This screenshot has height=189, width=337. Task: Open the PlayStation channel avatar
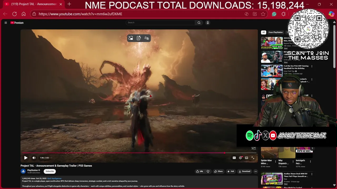tap(23, 171)
